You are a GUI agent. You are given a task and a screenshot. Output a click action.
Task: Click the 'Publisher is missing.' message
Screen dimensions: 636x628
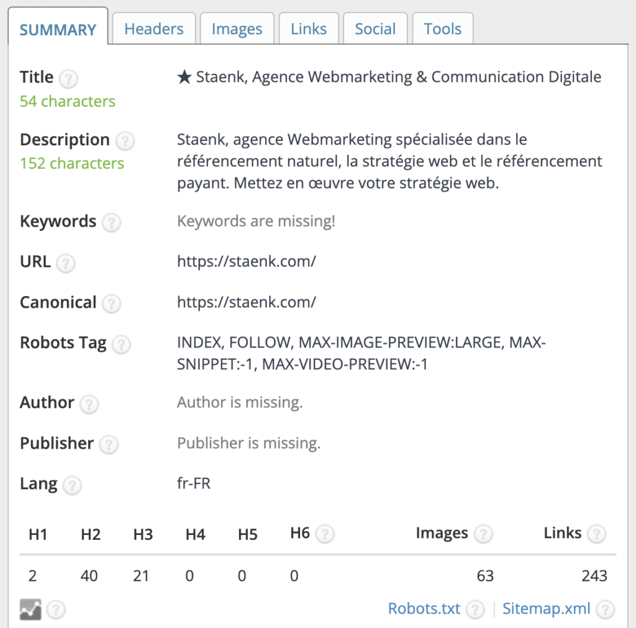(249, 443)
